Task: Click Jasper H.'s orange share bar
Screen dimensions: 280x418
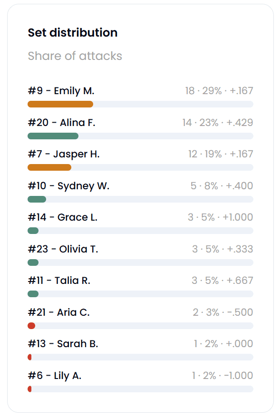Action: [49, 167]
